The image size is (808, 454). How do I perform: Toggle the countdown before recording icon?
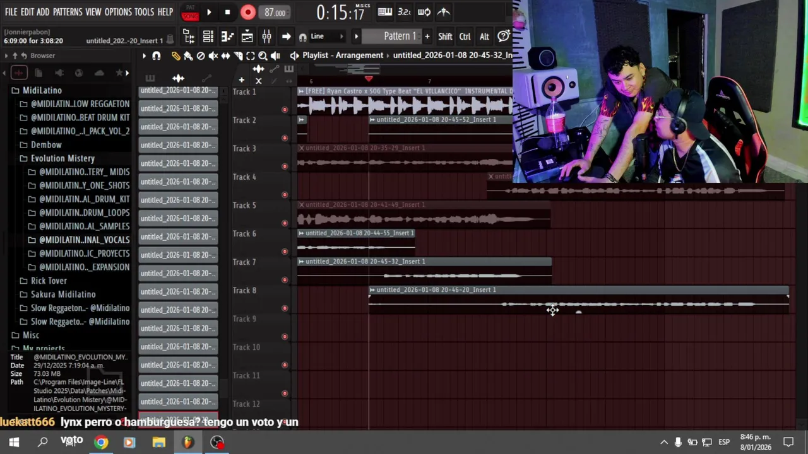pyautogui.click(x=405, y=11)
